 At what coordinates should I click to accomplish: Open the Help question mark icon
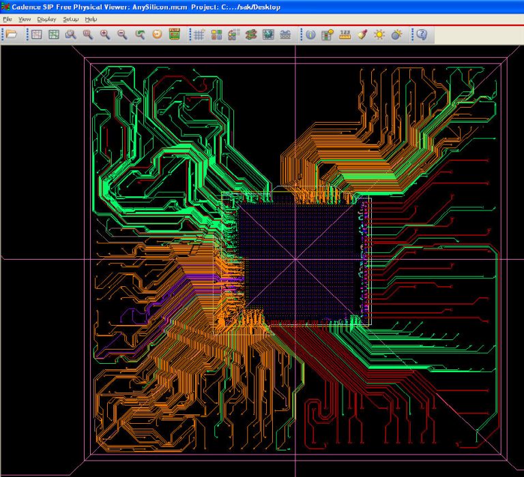coord(422,34)
